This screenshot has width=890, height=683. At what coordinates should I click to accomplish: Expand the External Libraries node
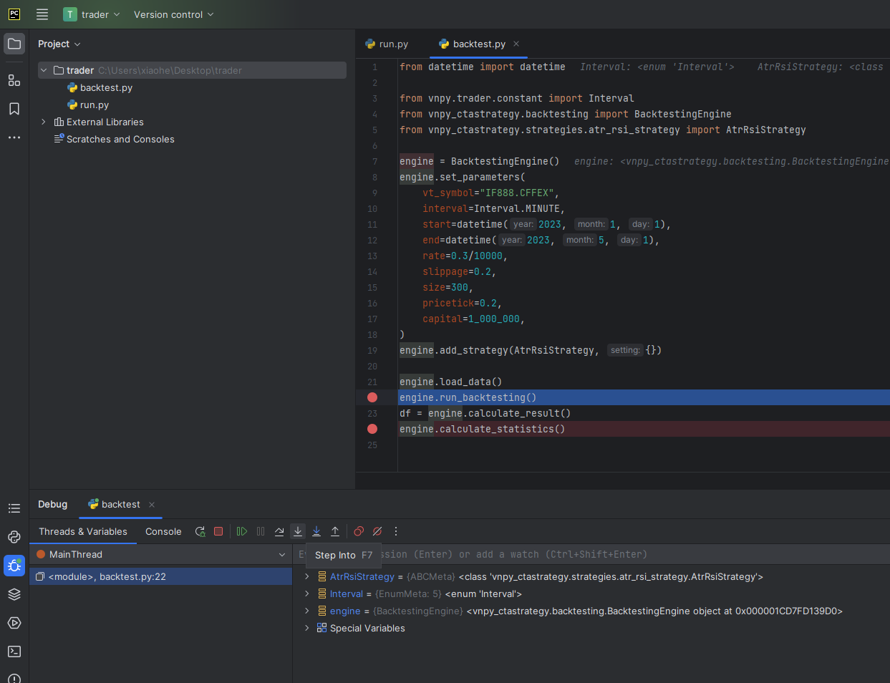[44, 122]
